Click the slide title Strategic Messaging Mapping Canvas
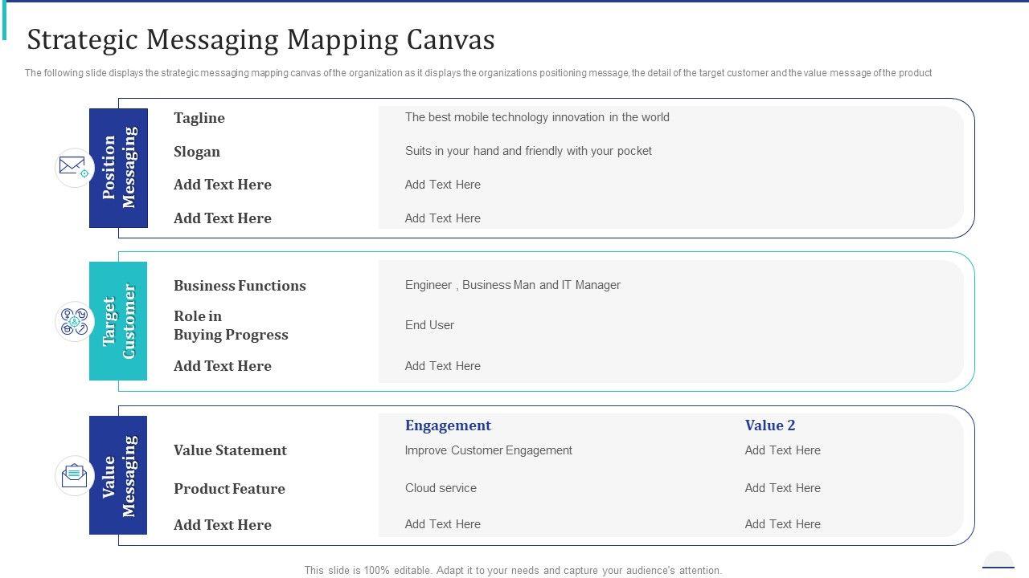Viewport: 1029px width, 578px height. pos(260,39)
